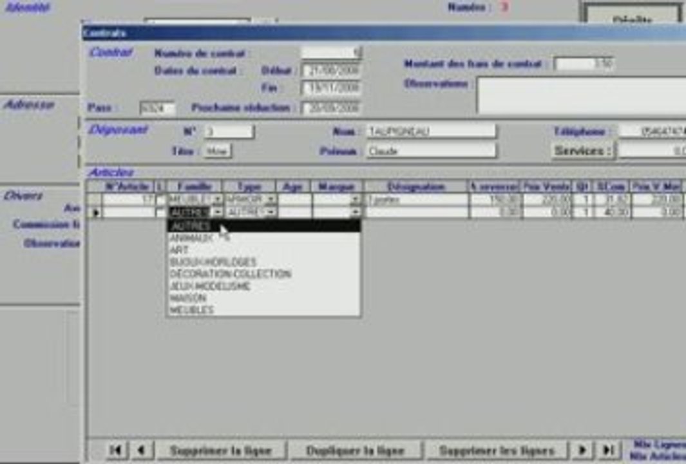Click the Age cell of article 17
Screen dimensions: 686x464
[x=294, y=200]
